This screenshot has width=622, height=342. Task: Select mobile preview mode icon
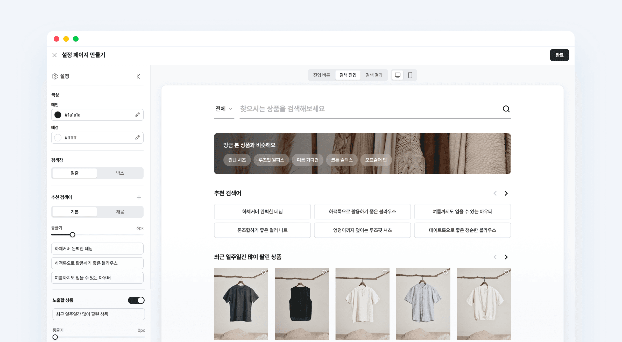pyautogui.click(x=410, y=75)
